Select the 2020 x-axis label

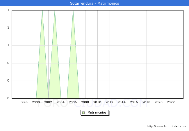pyautogui.click(x=159, y=102)
